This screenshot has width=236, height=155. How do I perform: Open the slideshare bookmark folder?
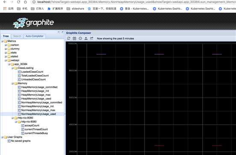pos(75,9)
